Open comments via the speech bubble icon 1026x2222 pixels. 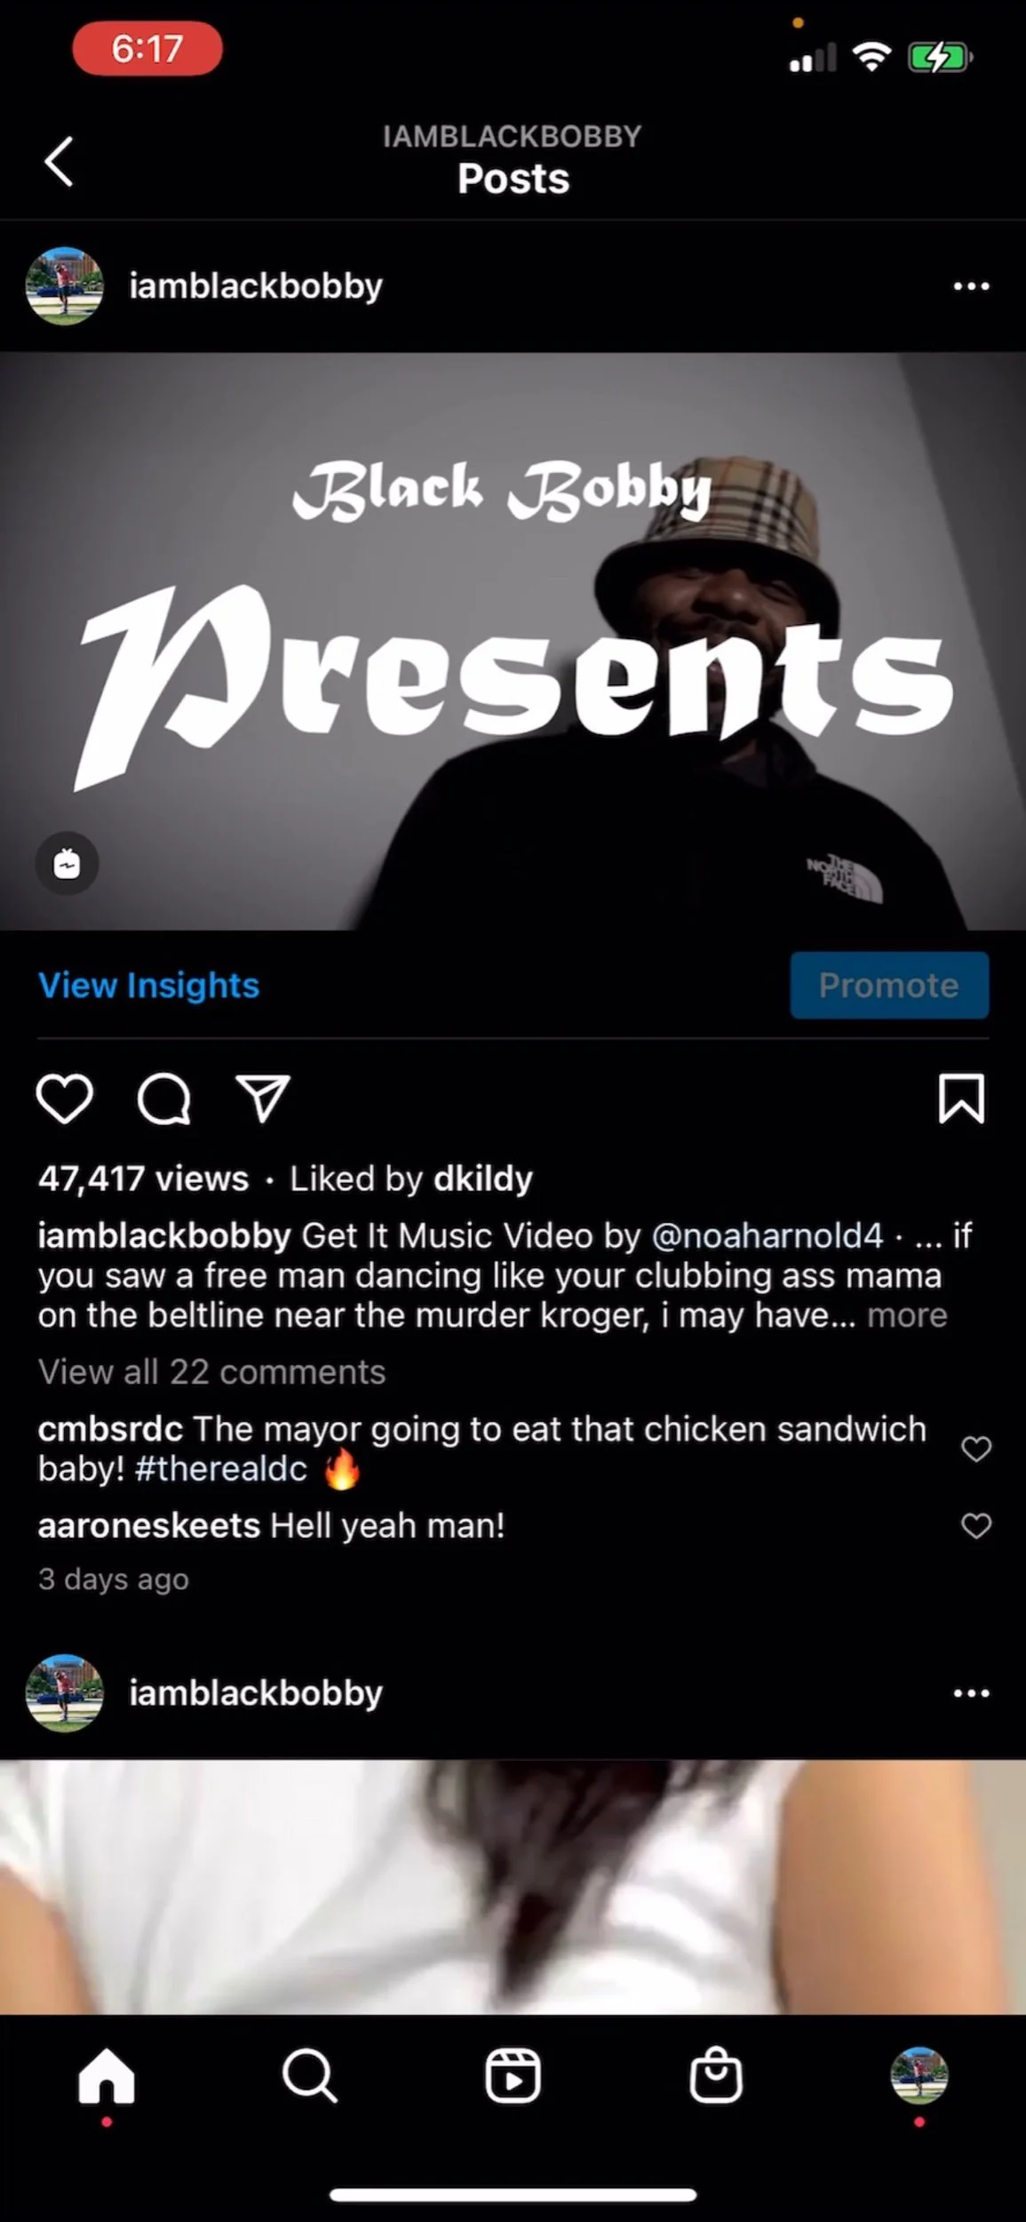tap(164, 1099)
